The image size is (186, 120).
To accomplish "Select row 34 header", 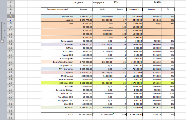I will coord(11,114).
